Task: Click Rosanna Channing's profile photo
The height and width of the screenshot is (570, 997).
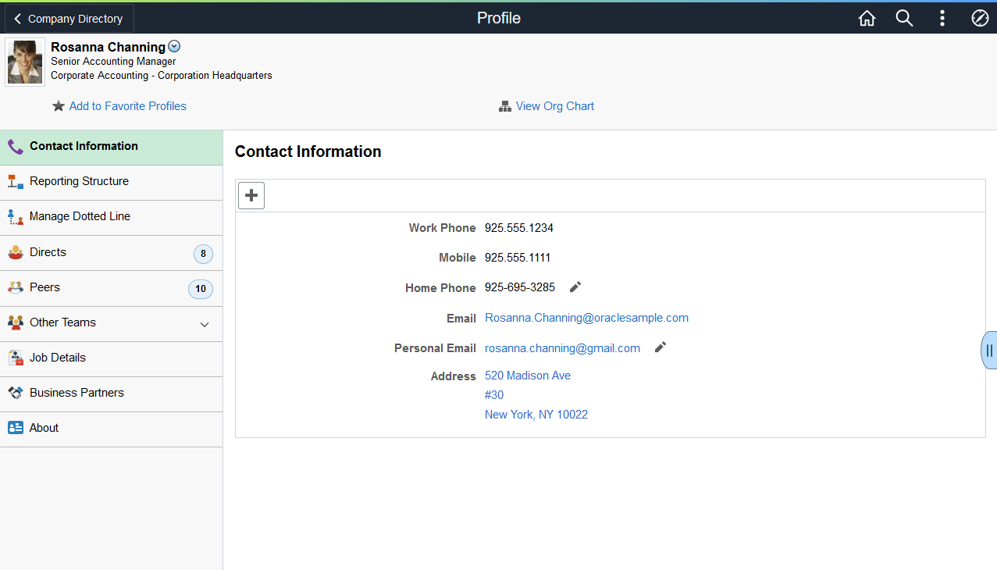Action: (x=25, y=62)
